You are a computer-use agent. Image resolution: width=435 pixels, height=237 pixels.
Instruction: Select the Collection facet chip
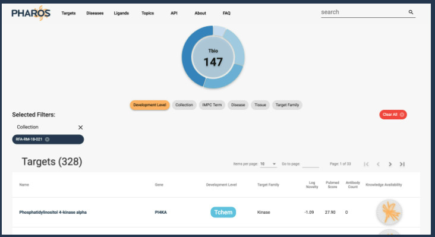pyautogui.click(x=184, y=105)
